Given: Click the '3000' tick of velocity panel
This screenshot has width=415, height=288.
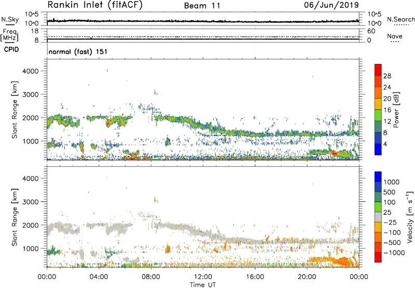Looking at the screenshot, I should coord(30,202).
